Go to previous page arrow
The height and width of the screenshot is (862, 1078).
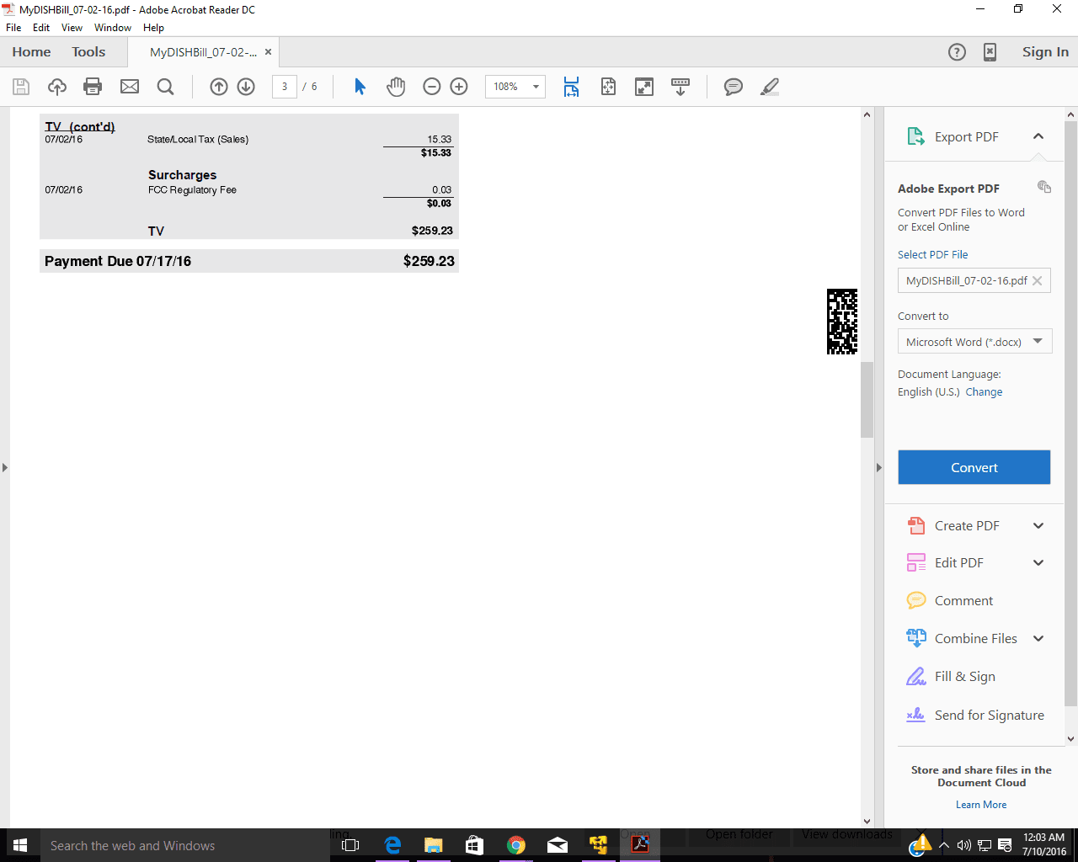pyautogui.click(x=219, y=87)
